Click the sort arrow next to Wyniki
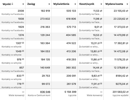130x100 pixels. point(13,4)
